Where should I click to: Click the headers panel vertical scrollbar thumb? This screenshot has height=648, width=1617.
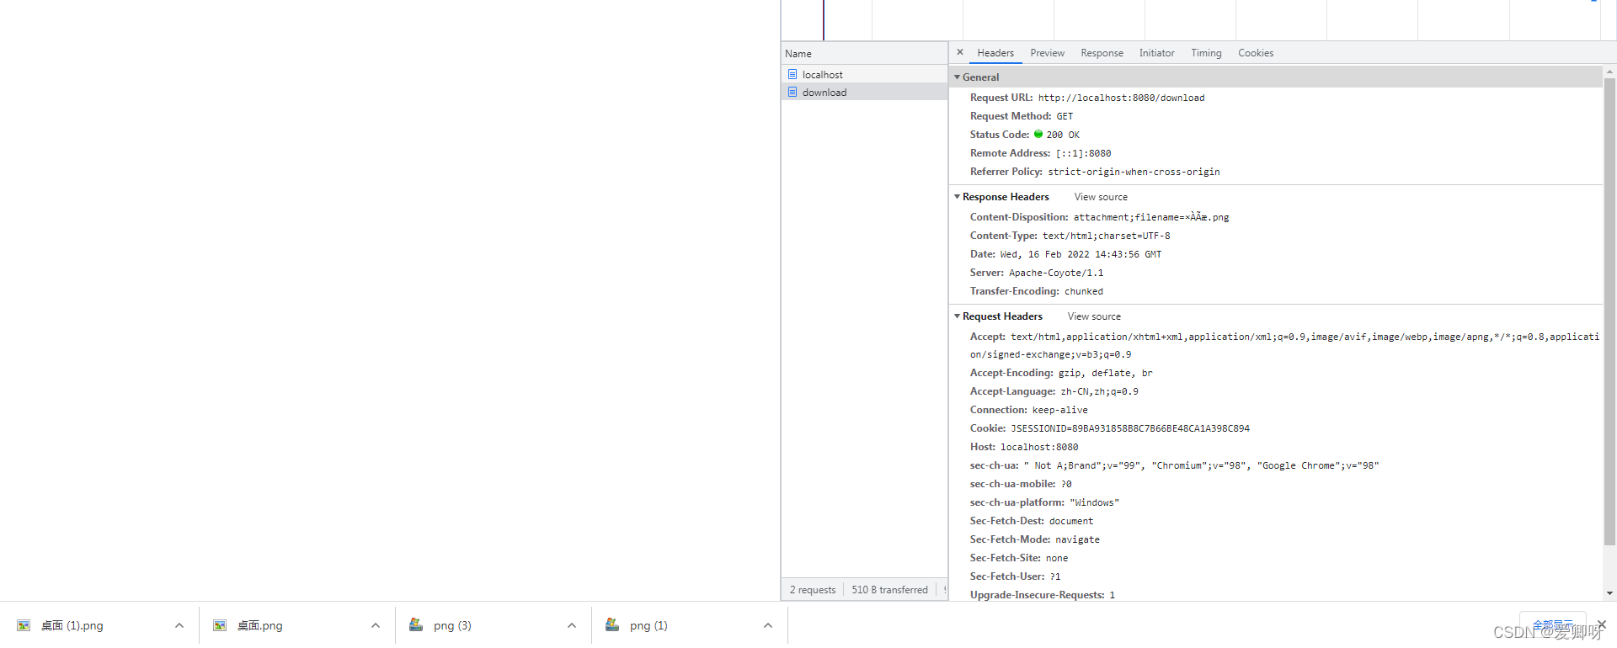(x=1609, y=311)
